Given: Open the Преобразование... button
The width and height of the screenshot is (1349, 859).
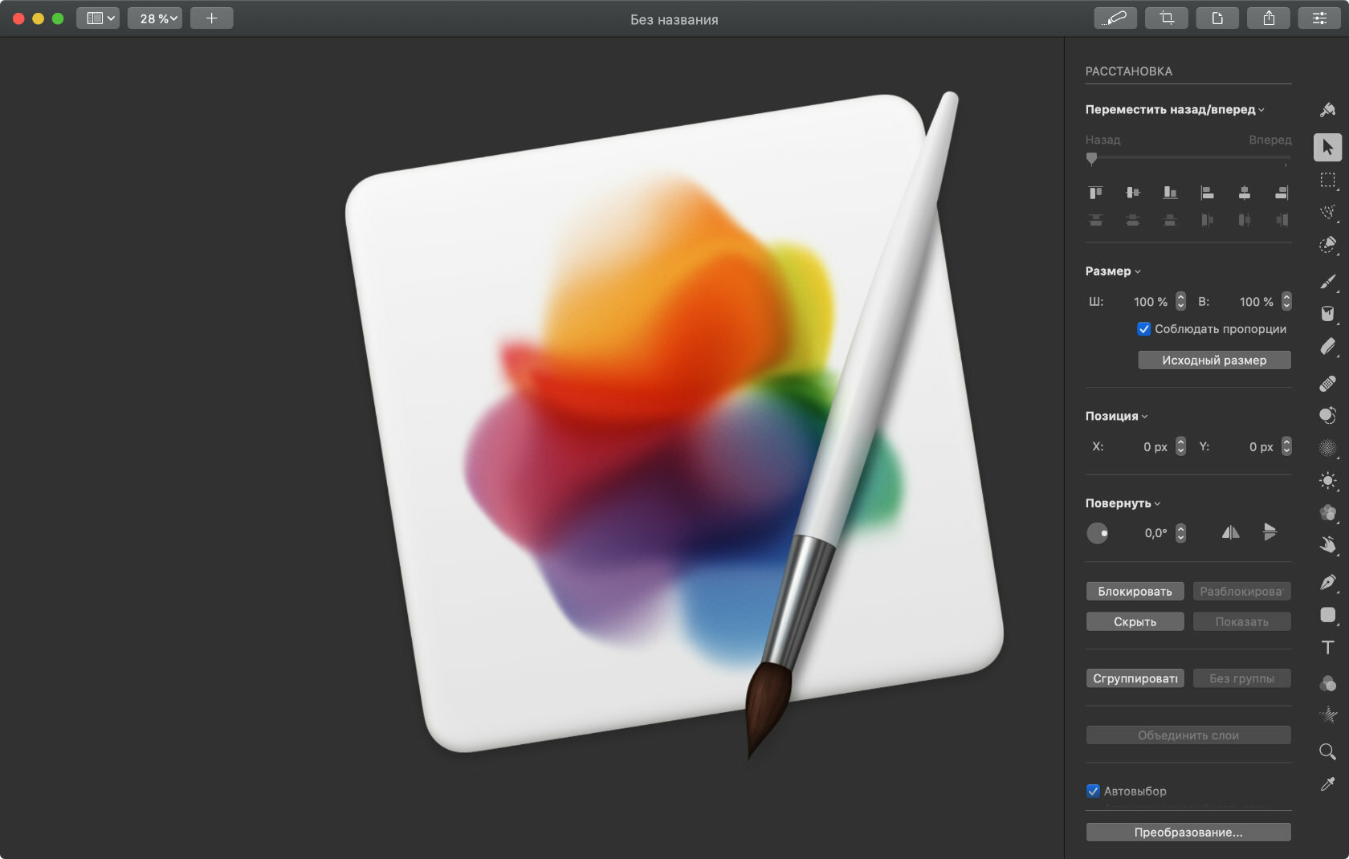Looking at the screenshot, I should coord(1188,832).
